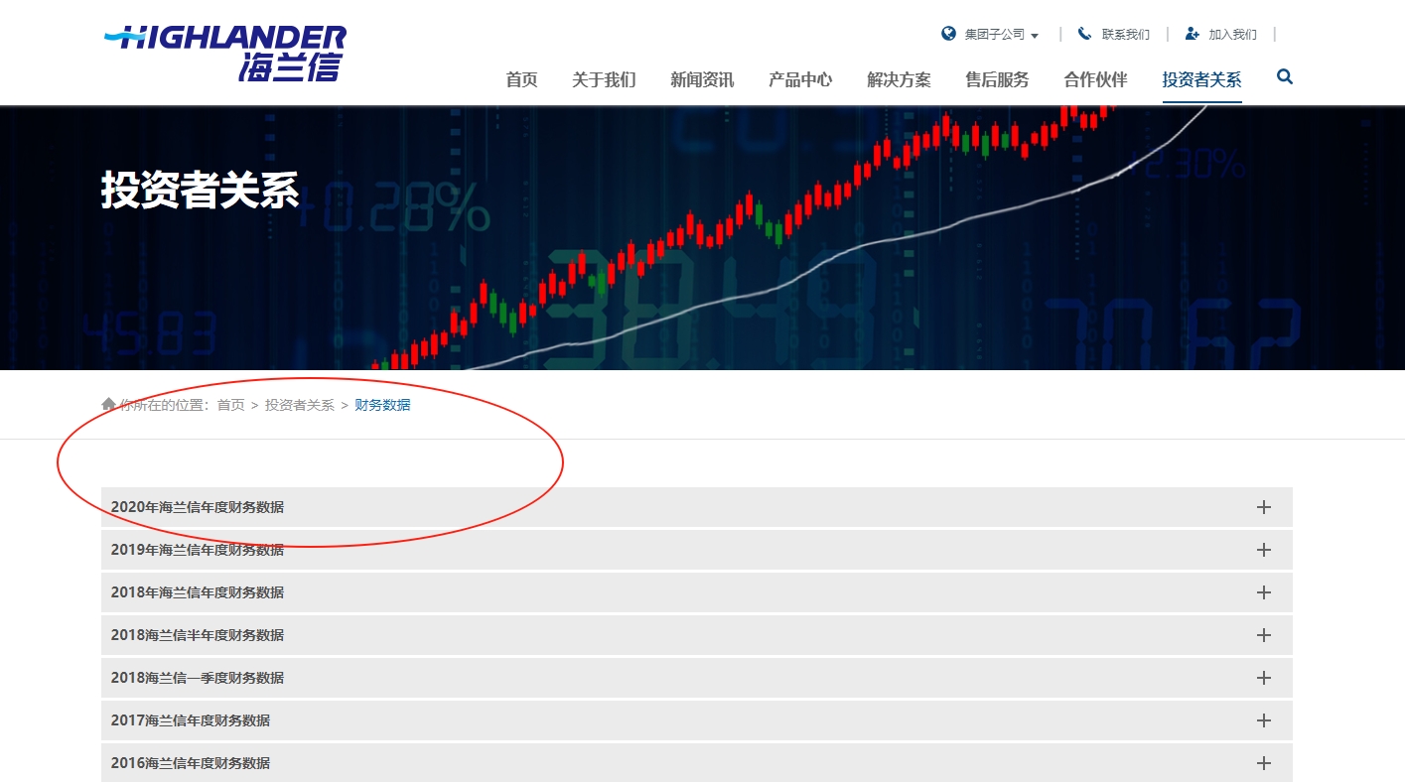Screen dimensions: 1405x782
Task: Click the banner heading 投资者关系
Action: click(x=200, y=190)
